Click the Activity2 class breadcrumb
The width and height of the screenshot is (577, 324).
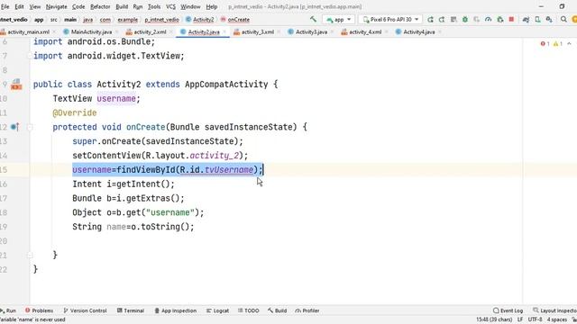click(200, 20)
